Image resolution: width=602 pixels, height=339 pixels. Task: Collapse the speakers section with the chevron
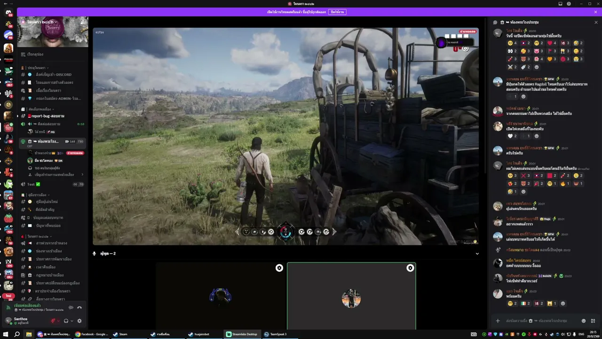tap(477, 254)
